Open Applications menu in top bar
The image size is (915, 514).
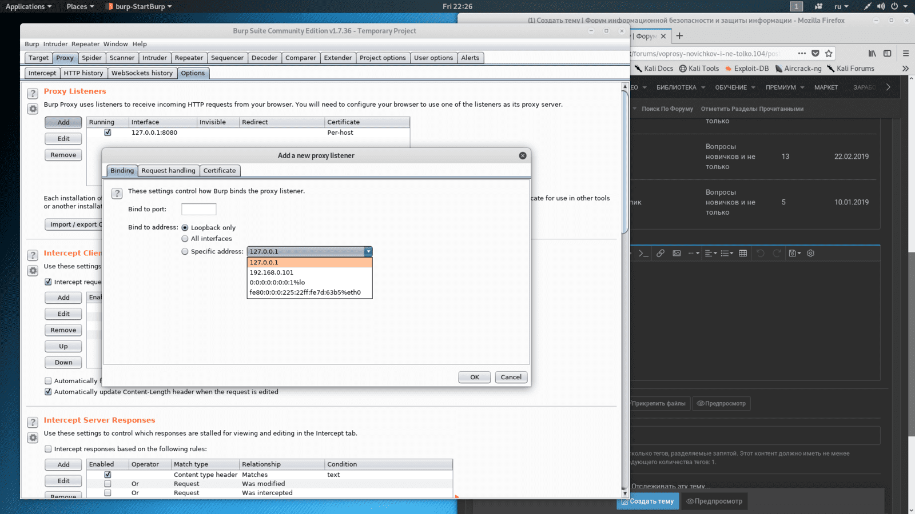point(28,6)
